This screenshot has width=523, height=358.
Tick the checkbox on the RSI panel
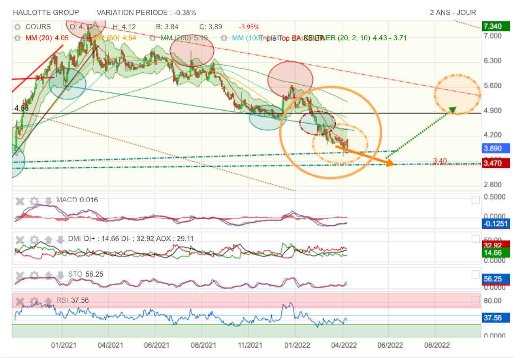[x=476, y=301]
